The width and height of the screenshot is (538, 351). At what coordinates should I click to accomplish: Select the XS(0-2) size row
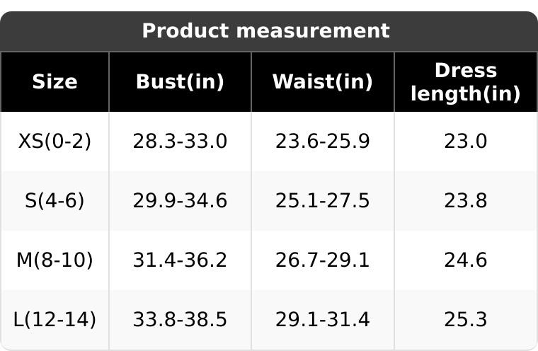[x=55, y=142]
